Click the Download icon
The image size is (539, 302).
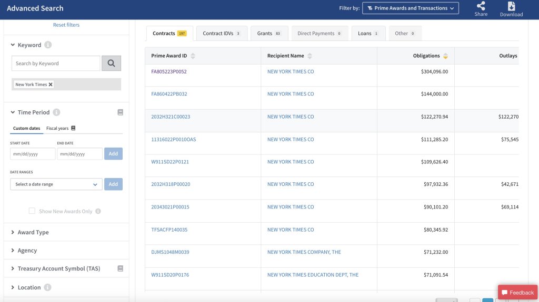pyautogui.click(x=511, y=6)
